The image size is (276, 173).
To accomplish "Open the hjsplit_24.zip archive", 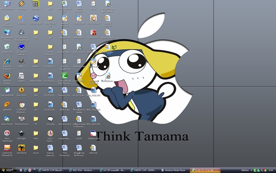I will 108,34.
